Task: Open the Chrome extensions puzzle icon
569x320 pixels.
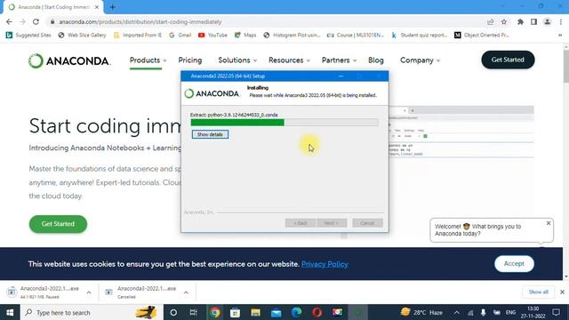Action: 520,21
